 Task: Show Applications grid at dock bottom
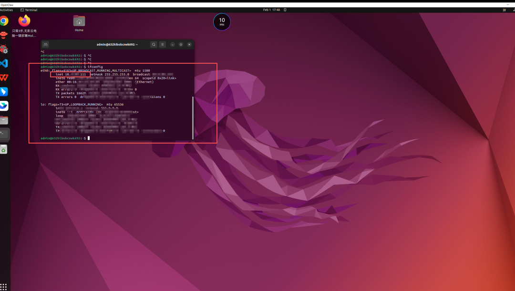click(x=4, y=287)
